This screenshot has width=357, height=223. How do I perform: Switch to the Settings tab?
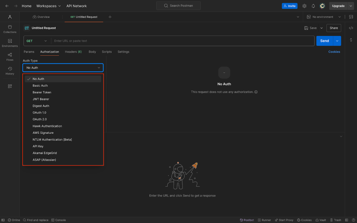click(x=123, y=52)
